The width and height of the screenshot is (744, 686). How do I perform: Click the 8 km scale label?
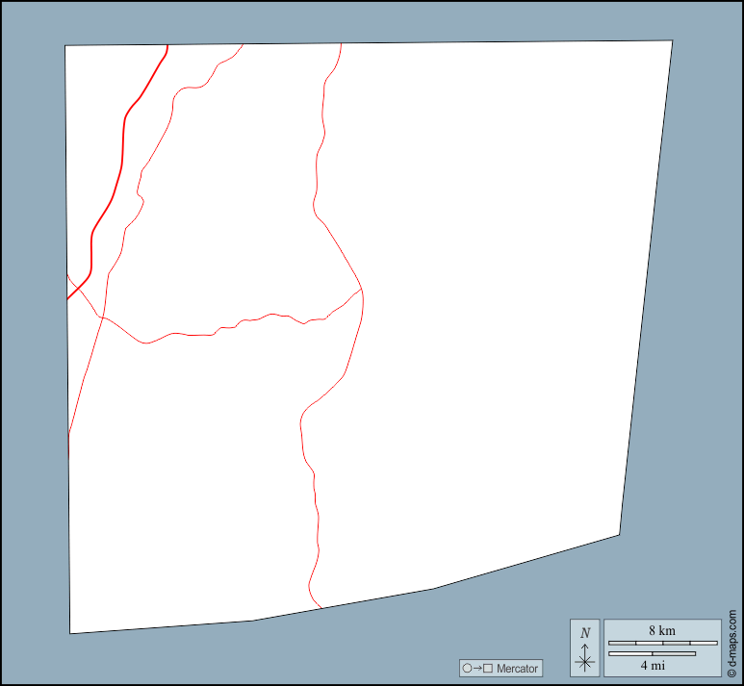662,630
